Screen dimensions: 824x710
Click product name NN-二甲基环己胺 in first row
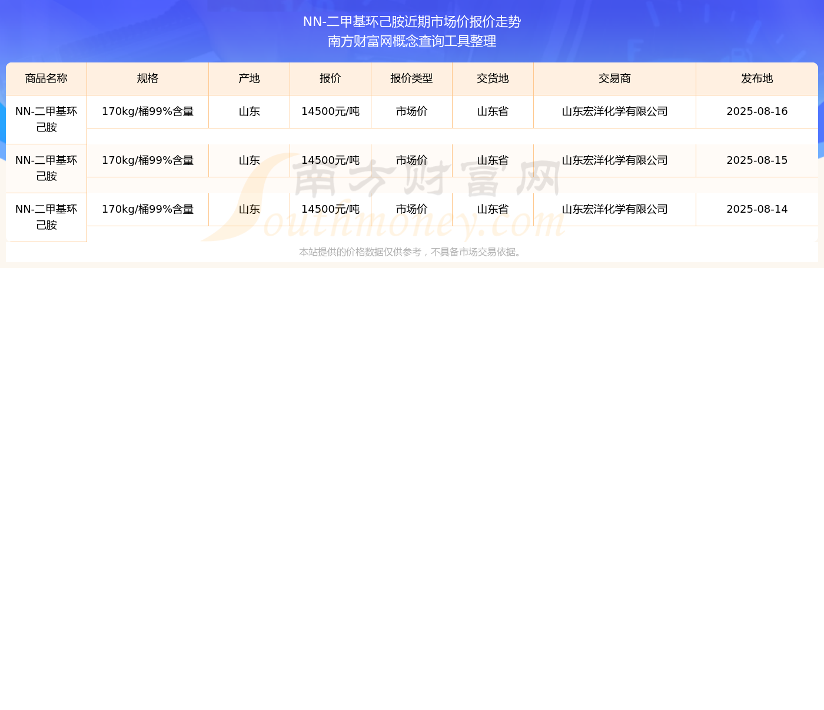[x=46, y=120]
